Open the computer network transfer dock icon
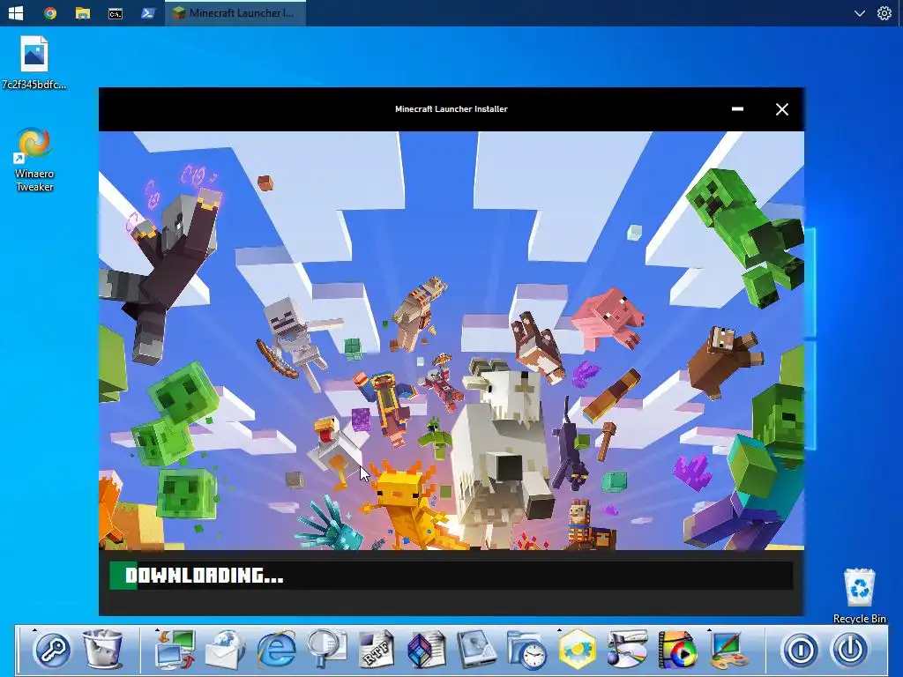 pos(175,650)
